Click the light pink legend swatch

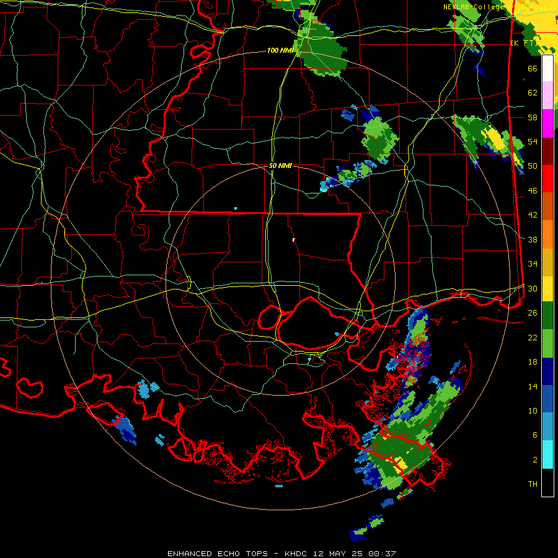click(x=547, y=95)
